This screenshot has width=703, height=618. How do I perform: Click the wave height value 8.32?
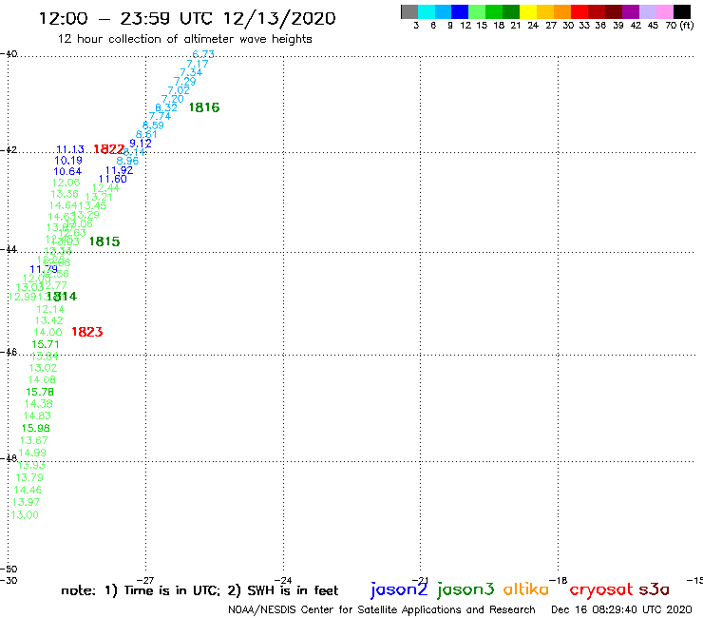click(166, 107)
